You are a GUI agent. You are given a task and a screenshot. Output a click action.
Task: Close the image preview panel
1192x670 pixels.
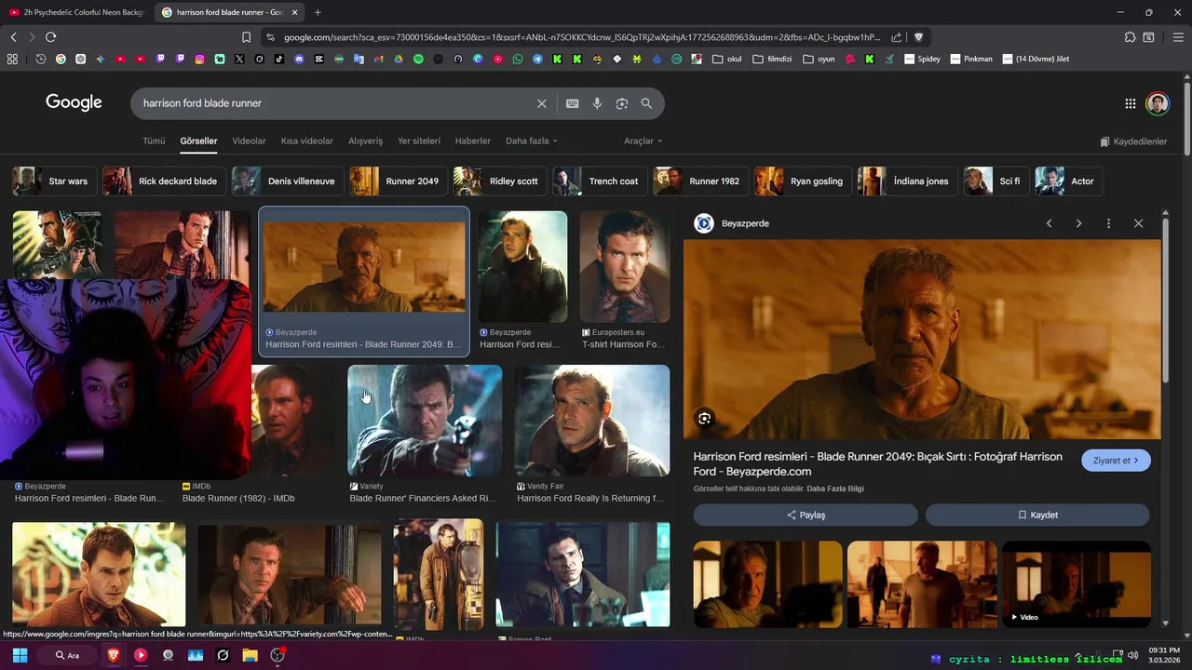[x=1138, y=223]
